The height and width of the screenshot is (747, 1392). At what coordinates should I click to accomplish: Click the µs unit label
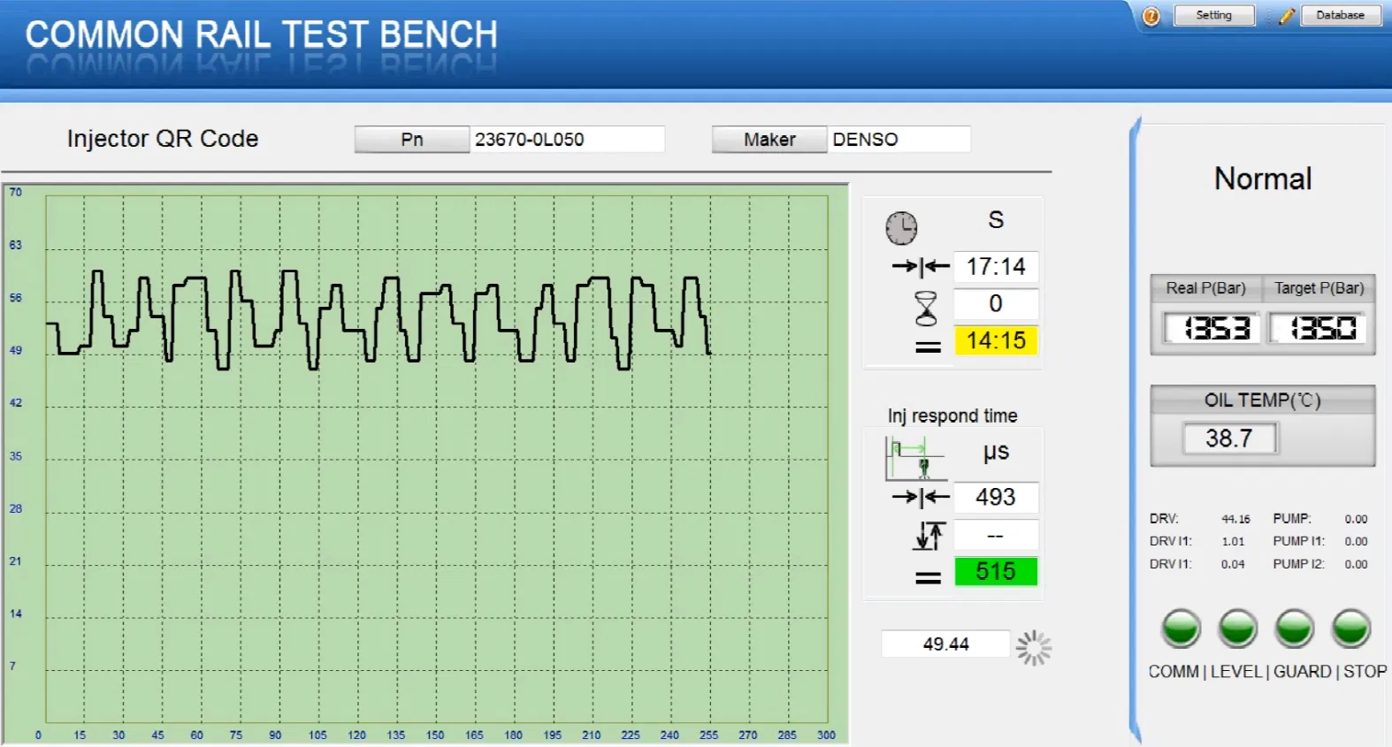pyautogui.click(x=996, y=452)
